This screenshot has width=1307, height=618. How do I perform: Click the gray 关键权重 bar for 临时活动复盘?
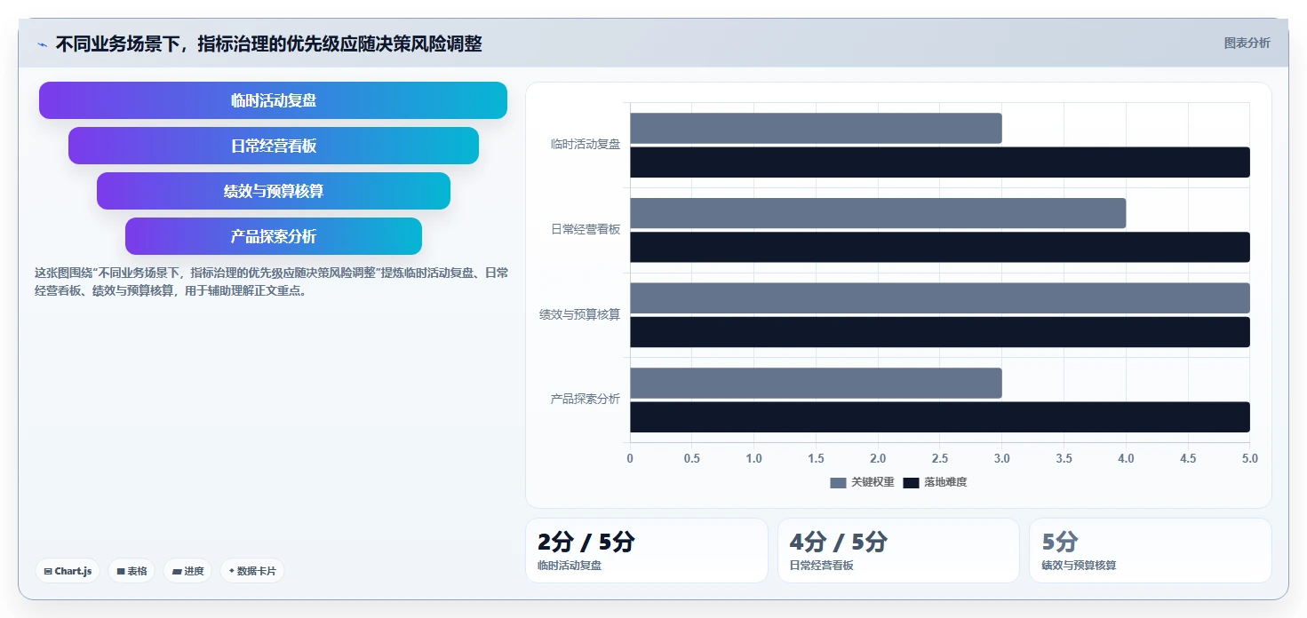[816, 128]
